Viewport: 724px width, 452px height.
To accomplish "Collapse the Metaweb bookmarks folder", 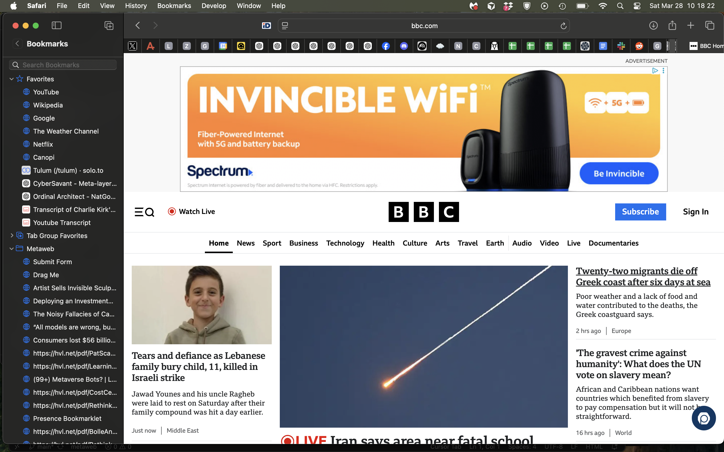I will pos(11,248).
